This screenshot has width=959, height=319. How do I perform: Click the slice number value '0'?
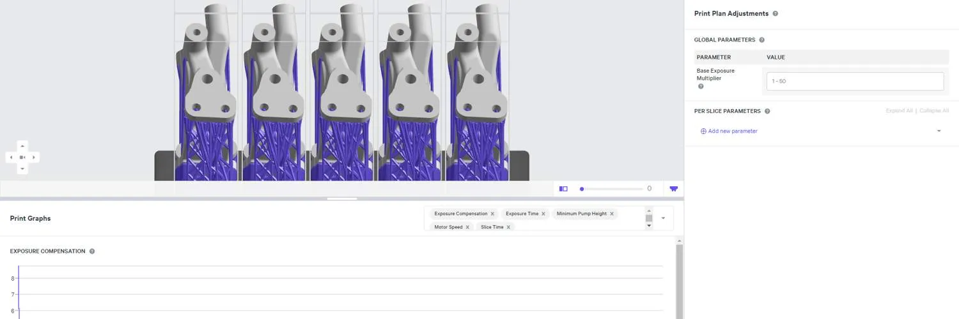point(650,189)
